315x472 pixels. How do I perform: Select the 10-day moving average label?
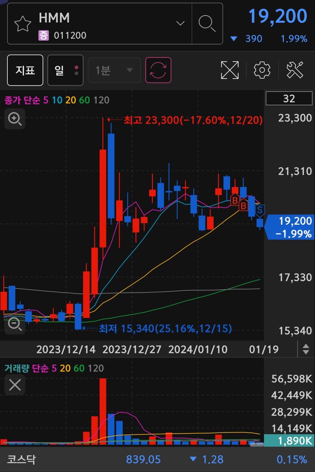click(57, 100)
